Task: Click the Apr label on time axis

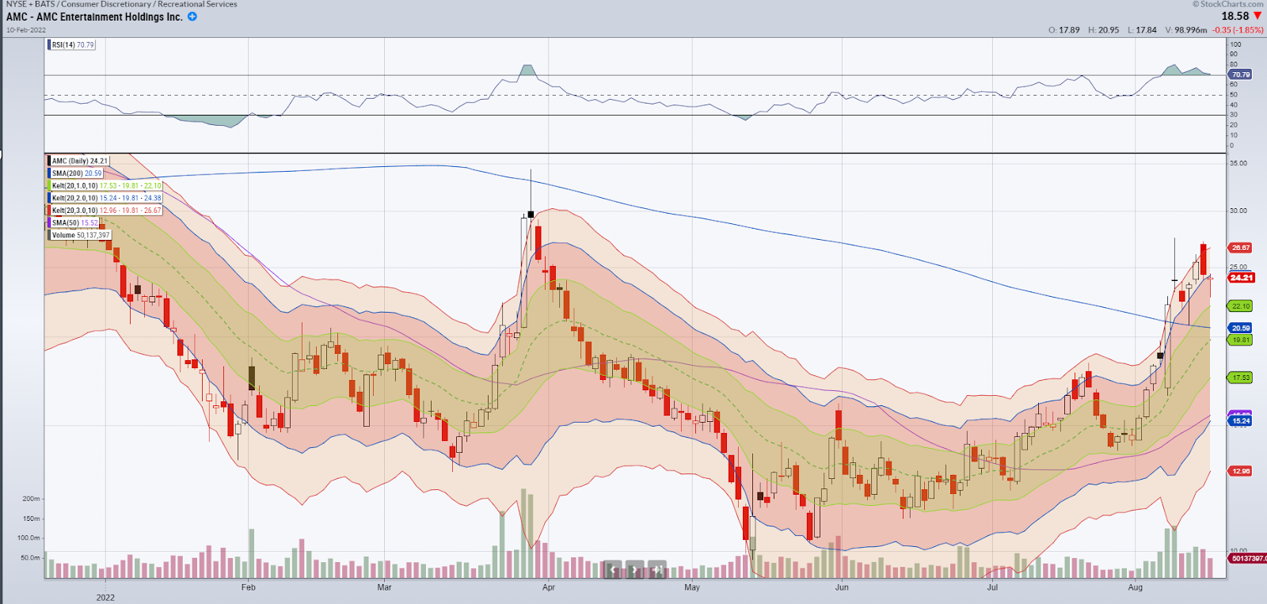Action: click(x=549, y=587)
